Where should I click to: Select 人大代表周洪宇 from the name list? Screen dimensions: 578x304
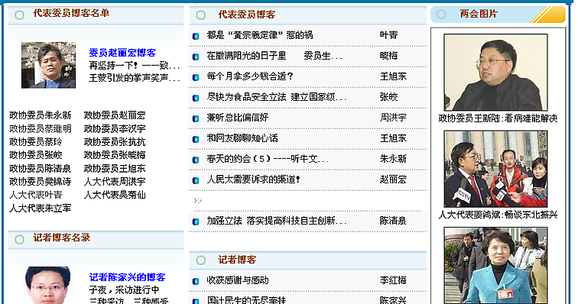point(115,182)
